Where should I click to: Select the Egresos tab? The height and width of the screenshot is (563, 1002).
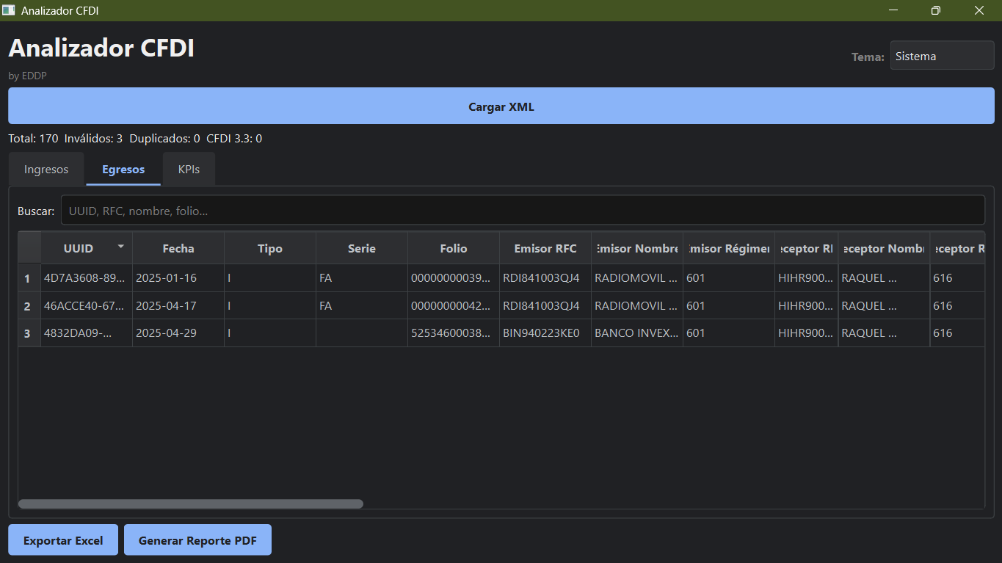(123, 170)
